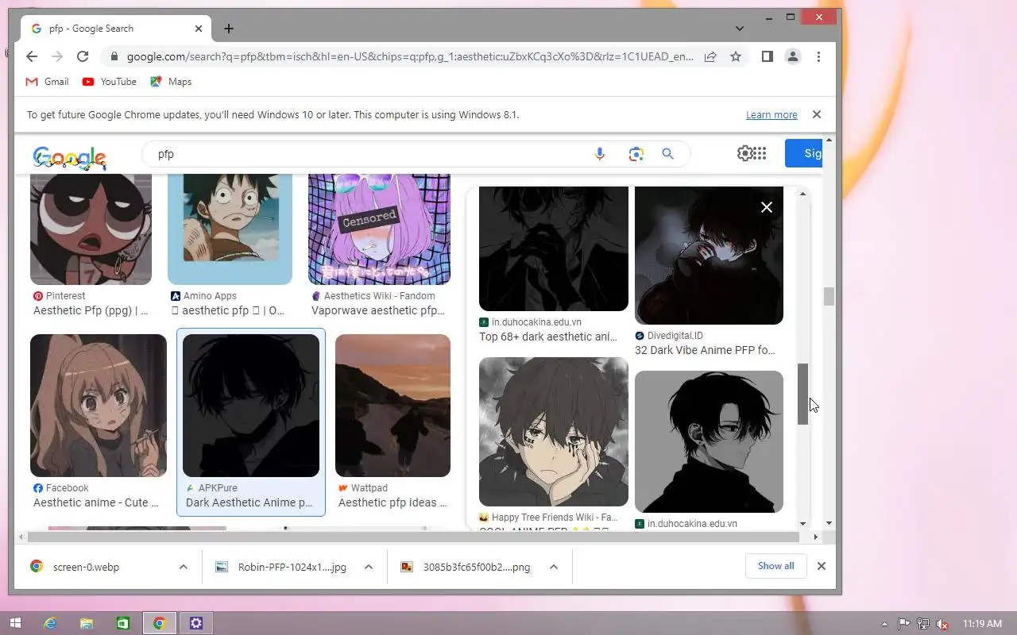Click the preview panel scroll up arrow
Image resolution: width=1017 pixels, height=635 pixels.
pyautogui.click(x=802, y=194)
